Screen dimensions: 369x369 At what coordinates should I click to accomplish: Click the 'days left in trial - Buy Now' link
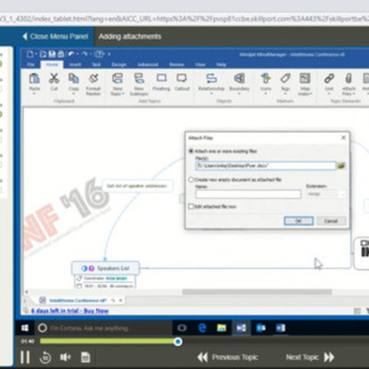70,311
